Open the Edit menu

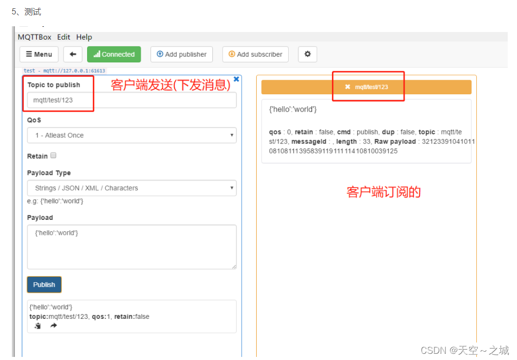63,37
